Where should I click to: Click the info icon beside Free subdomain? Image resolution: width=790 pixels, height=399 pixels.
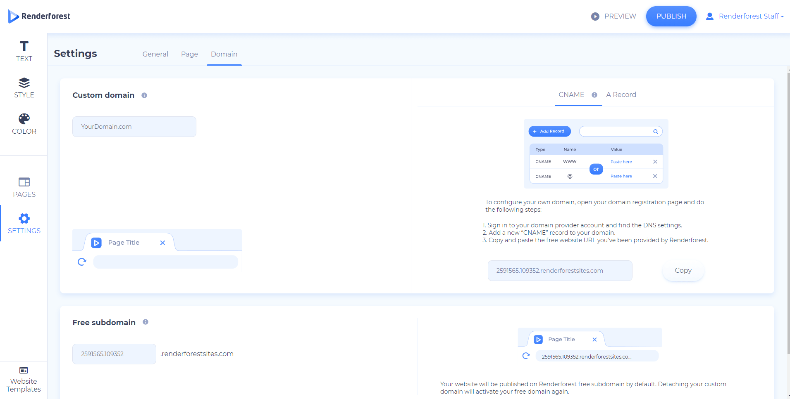[145, 322]
